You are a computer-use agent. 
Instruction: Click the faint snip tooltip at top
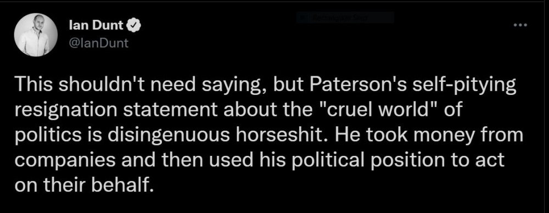click(x=345, y=18)
